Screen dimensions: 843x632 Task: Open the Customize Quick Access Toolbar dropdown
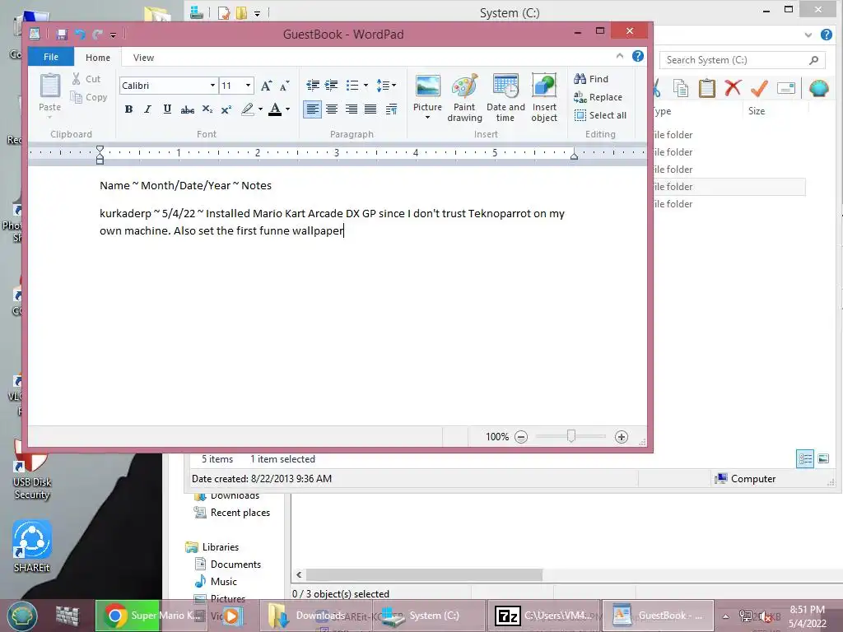coord(113,35)
